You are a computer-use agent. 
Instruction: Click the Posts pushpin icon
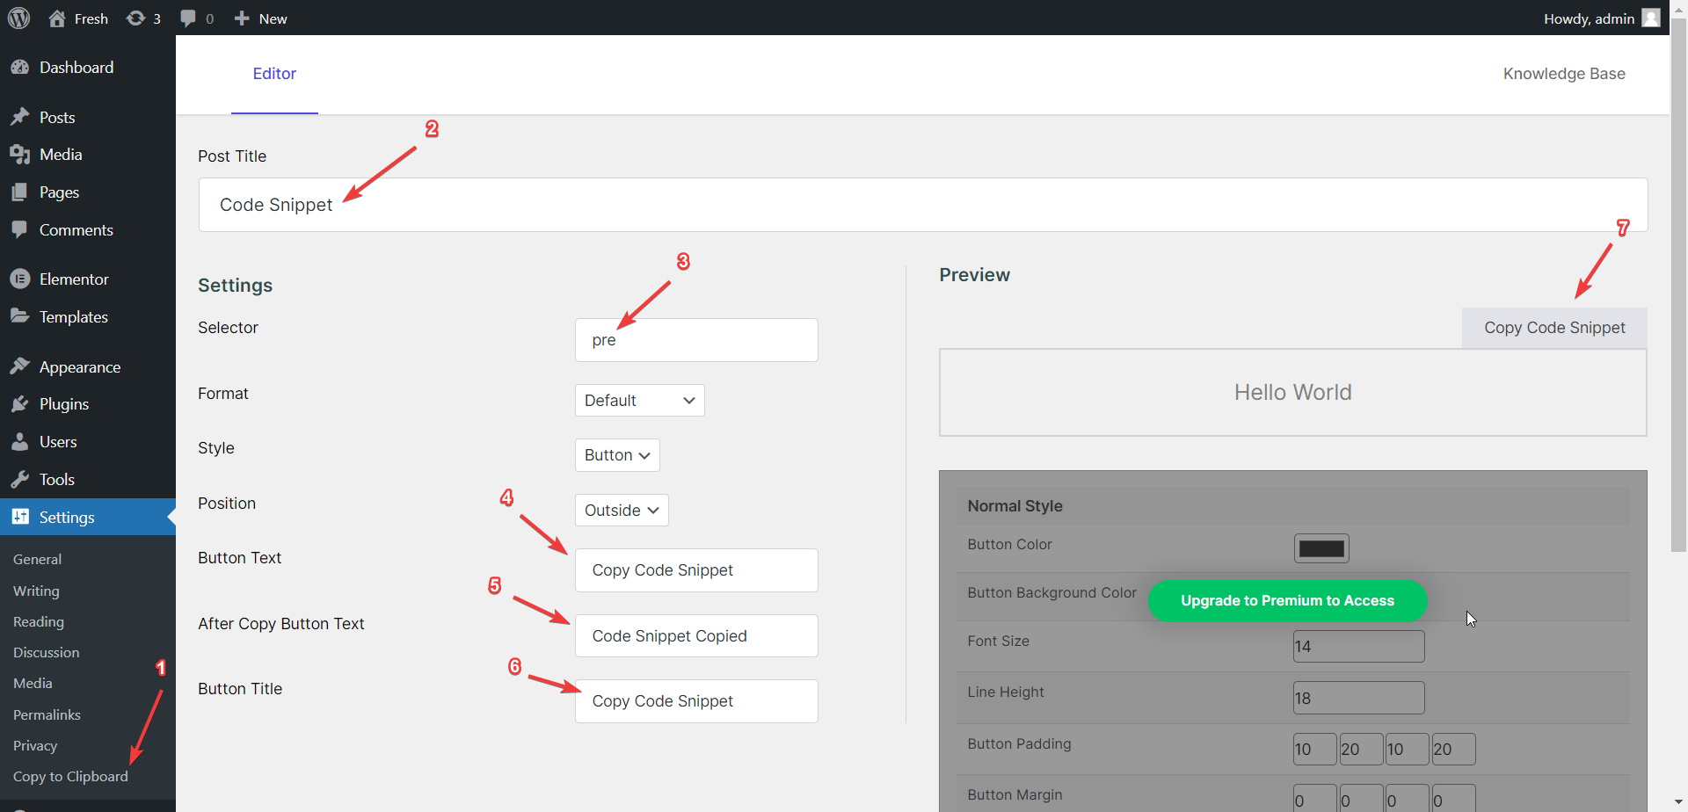[x=20, y=117]
